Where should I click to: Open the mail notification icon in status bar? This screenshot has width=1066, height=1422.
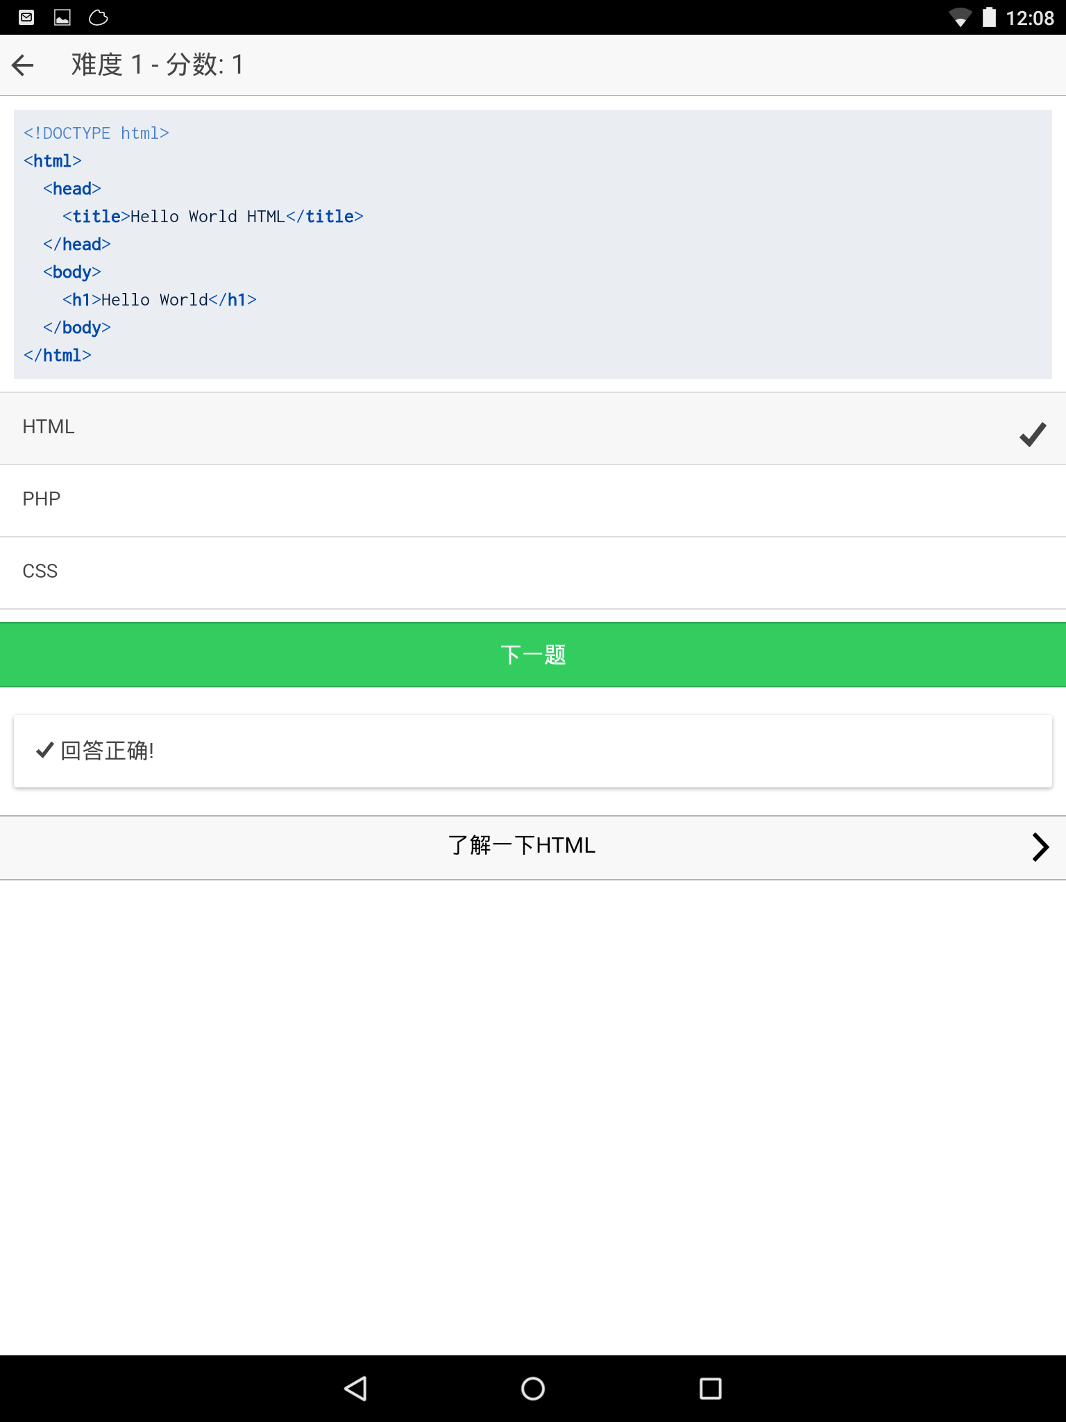click(26, 17)
